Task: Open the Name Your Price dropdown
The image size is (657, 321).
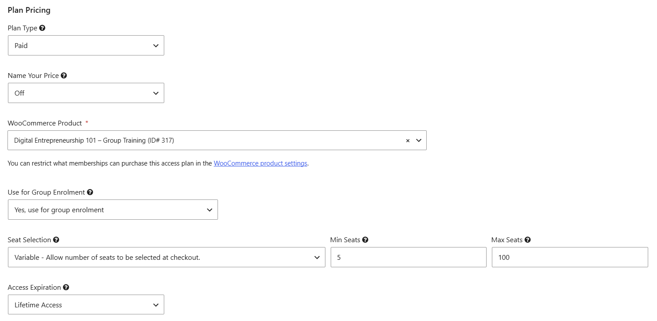Action: (86, 93)
